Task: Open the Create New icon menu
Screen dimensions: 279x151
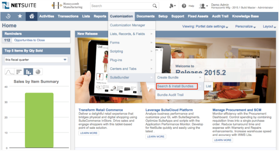Action: [172, 6]
